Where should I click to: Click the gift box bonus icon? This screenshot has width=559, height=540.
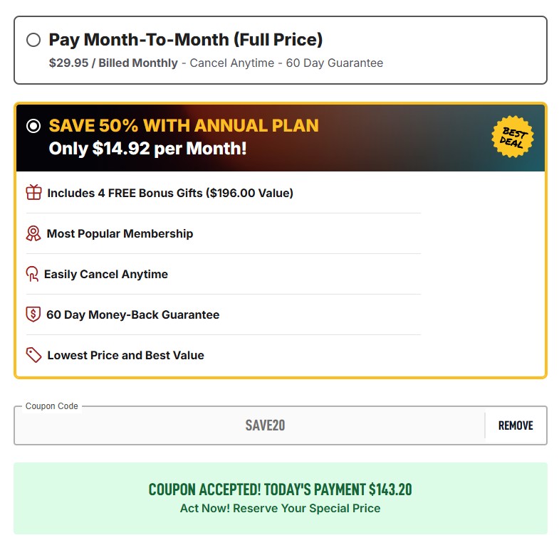click(x=33, y=193)
